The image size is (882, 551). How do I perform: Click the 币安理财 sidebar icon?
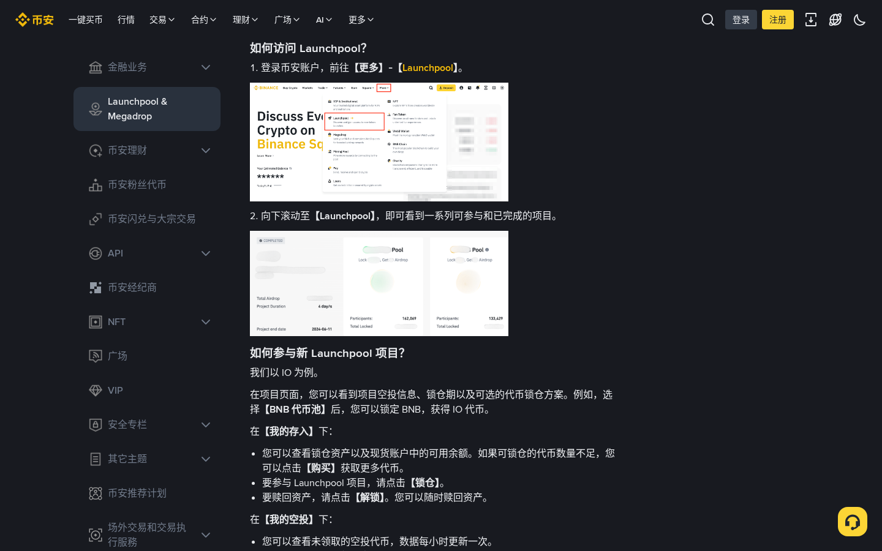96,151
